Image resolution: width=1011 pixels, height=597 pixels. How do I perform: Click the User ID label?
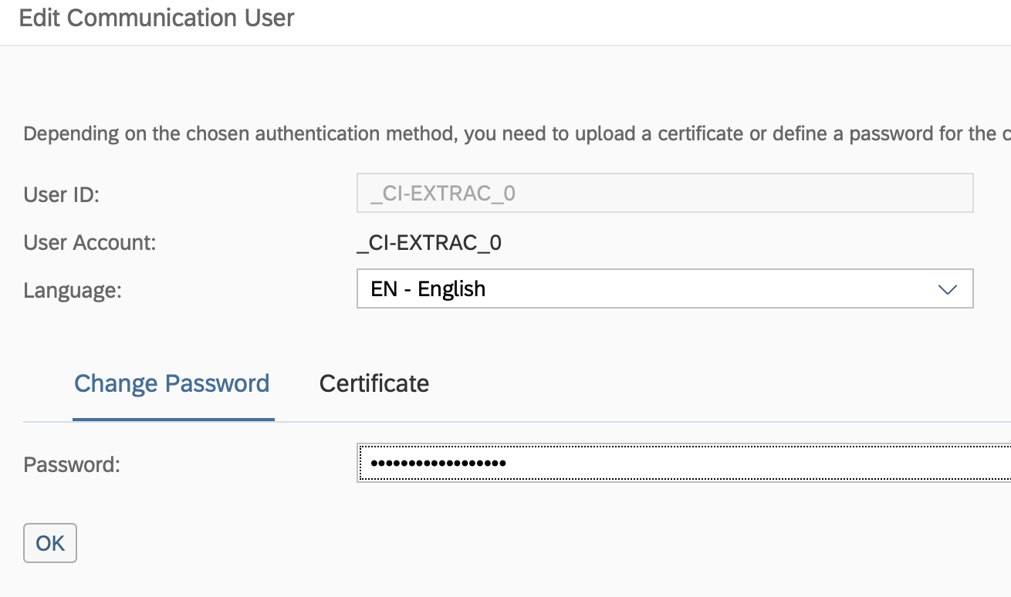62,194
